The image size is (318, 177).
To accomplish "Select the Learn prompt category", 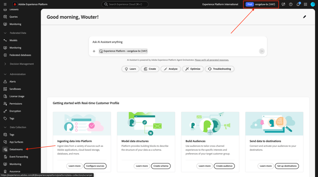I will (131, 69).
